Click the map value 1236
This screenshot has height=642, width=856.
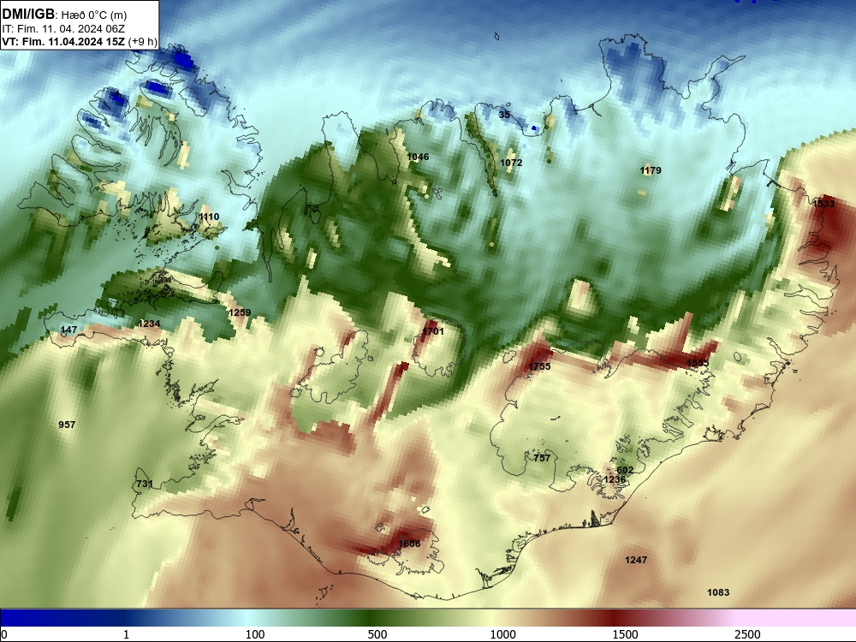pyautogui.click(x=615, y=480)
